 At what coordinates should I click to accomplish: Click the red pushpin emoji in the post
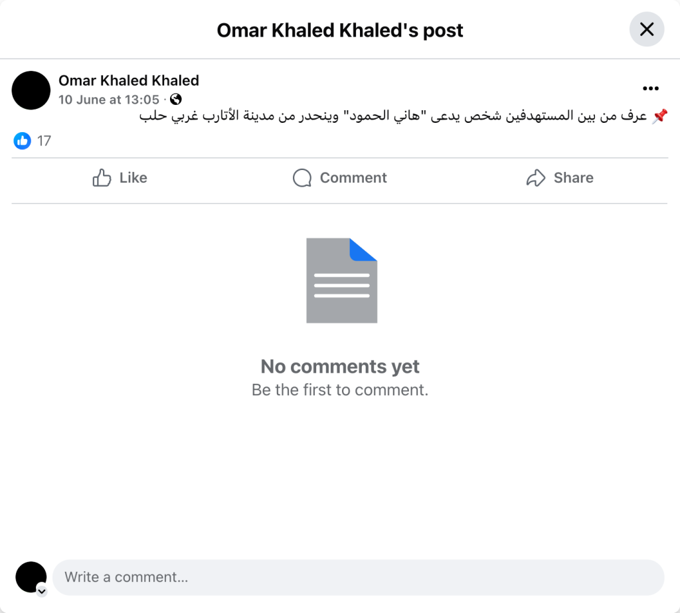point(659,117)
